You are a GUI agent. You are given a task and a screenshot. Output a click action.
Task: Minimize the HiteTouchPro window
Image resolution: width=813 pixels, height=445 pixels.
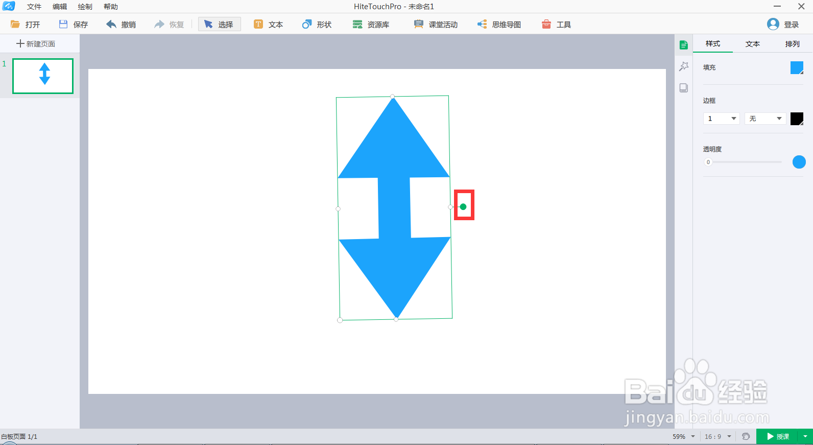pos(777,7)
